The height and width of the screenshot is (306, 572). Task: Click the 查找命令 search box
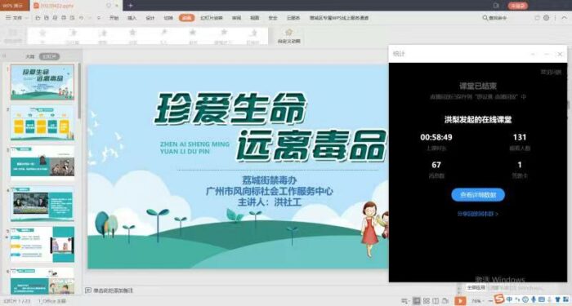pyautogui.click(x=494, y=17)
